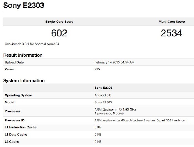The height and width of the screenshot is (147, 194).
Task: Select the L2 Cache '0 KB' value
Action: pos(98,142)
